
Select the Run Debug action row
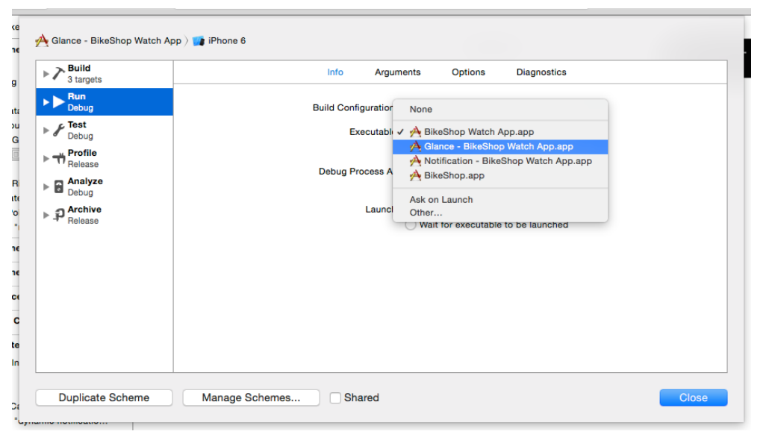click(105, 101)
